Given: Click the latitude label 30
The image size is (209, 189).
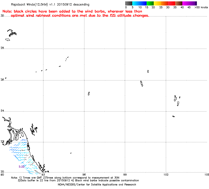Looking at the screenshot, I should point(2,16).
